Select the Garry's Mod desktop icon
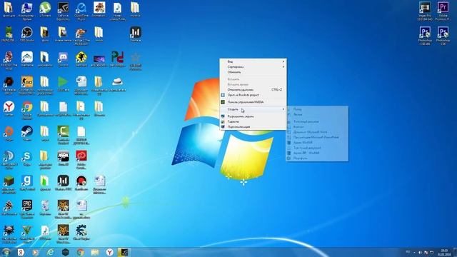 (27, 182)
